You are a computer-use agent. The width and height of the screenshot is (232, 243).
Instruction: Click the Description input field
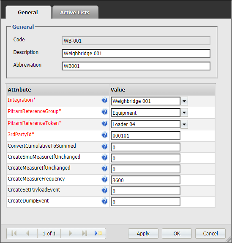136,54
